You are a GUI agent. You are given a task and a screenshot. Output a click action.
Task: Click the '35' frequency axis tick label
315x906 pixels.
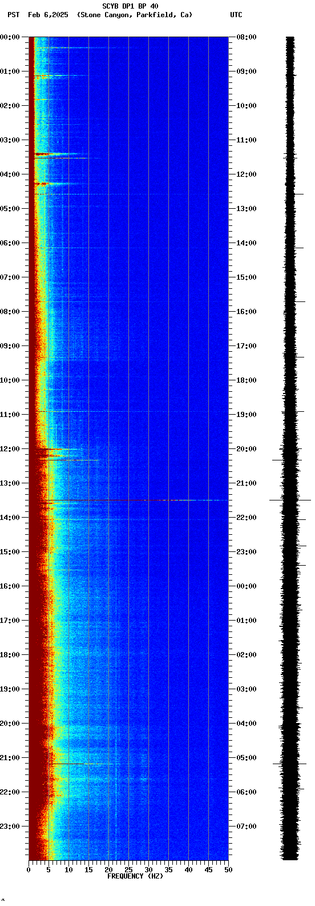(168, 870)
